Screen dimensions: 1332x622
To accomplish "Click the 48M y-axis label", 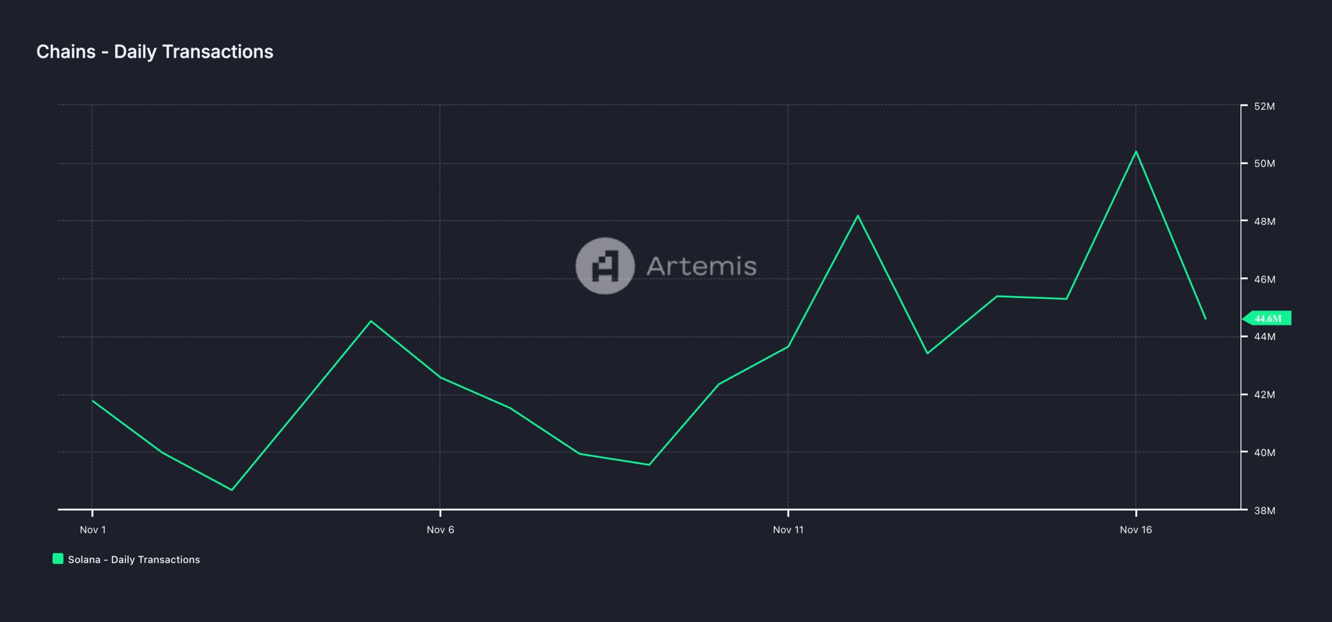I will [x=1264, y=221].
